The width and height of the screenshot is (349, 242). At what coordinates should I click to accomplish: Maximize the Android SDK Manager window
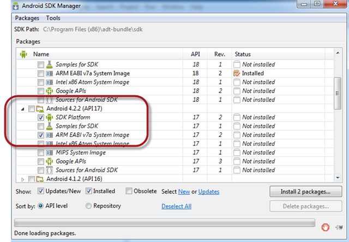click(x=317, y=4)
